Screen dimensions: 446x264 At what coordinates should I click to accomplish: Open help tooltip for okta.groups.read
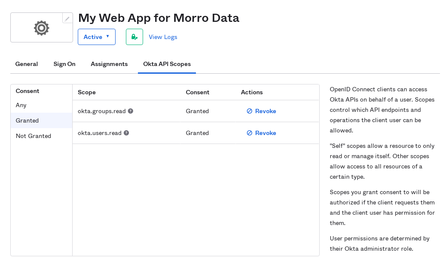click(x=131, y=111)
